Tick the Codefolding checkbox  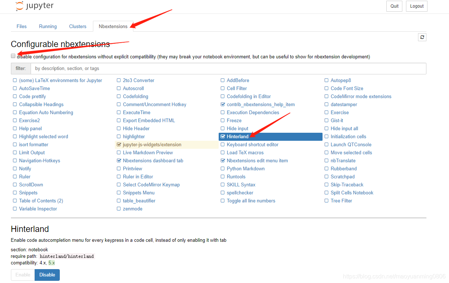coord(119,97)
